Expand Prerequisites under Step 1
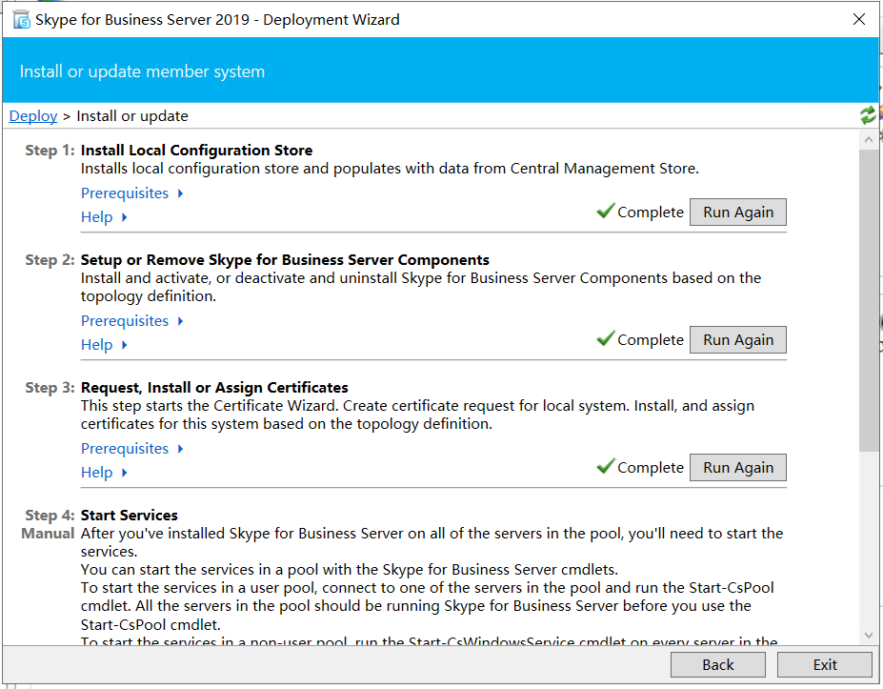This screenshot has width=883, height=689. (x=131, y=193)
